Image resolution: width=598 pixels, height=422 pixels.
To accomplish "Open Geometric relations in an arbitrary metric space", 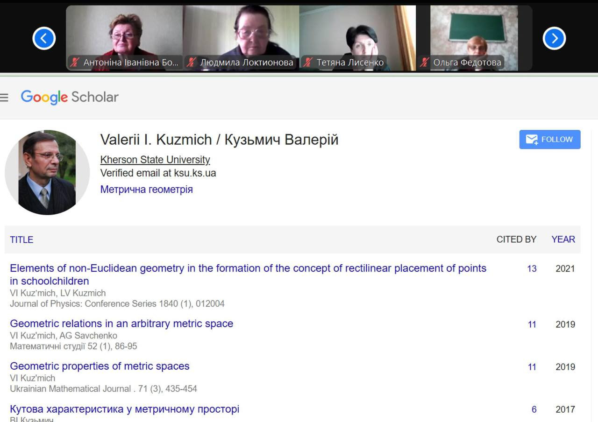I will [121, 324].
